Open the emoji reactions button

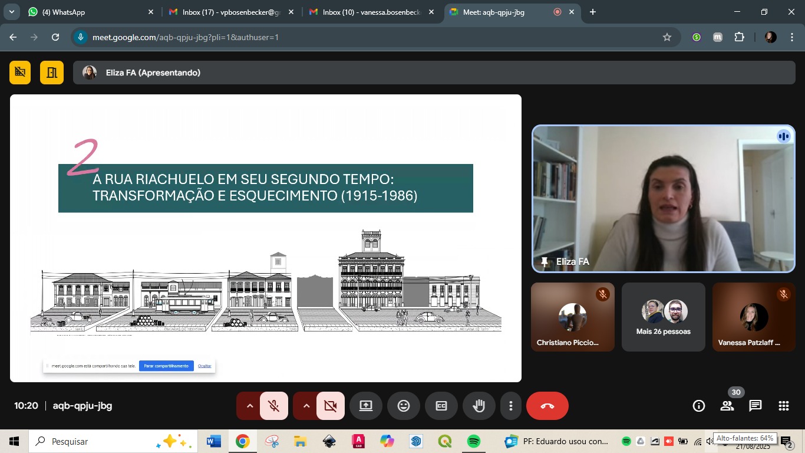[x=404, y=406]
